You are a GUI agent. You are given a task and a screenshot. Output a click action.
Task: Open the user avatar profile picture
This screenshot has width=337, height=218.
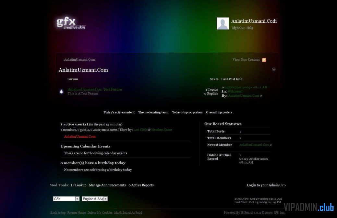223,23
